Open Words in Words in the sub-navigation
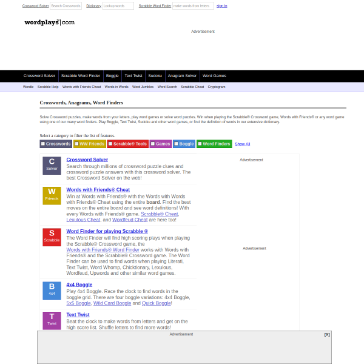 [116, 87]
